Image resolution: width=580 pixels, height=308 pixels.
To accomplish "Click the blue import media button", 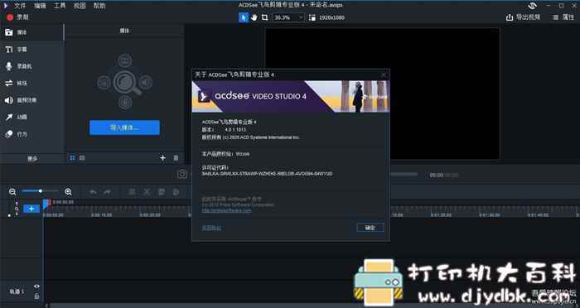I will click(x=124, y=128).
